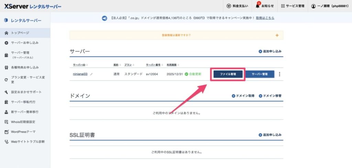Open WordPressテーマ in sidebar
The height and width of the screenshot is (168, 352).
click(25, 132)
